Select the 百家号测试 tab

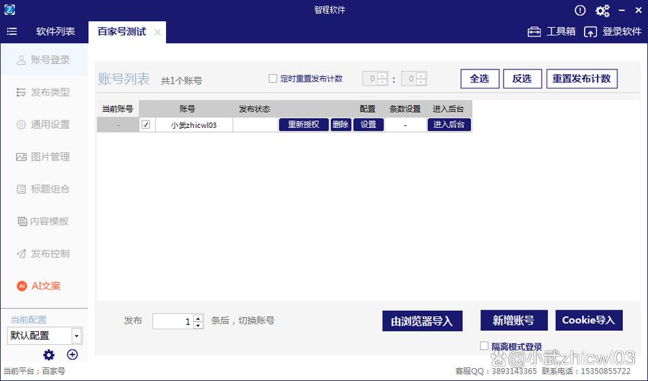coord(121,32)
